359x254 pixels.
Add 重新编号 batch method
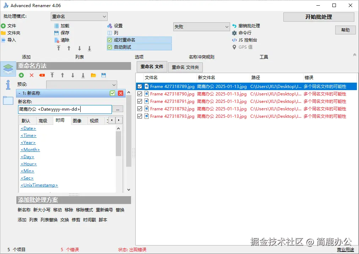pyautogui.click(x=104, y=210)
